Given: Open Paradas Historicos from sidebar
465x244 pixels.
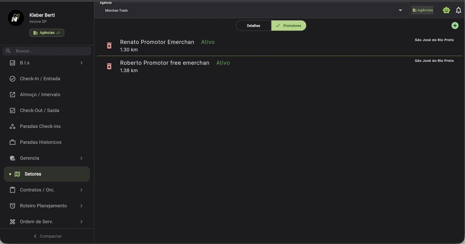Looking at the screenshot, I should (x=40, y=142).
